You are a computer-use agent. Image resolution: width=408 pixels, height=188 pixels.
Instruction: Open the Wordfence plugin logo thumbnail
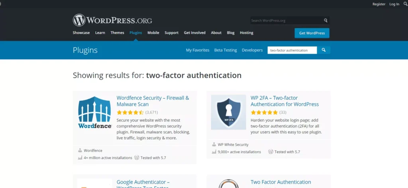pyautogui.click(x=94, y=112)
